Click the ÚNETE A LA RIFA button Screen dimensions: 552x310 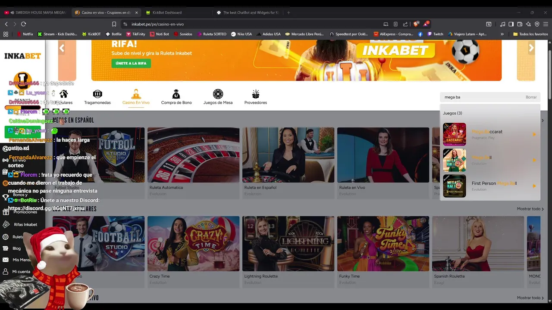click(x=131, y=63)
